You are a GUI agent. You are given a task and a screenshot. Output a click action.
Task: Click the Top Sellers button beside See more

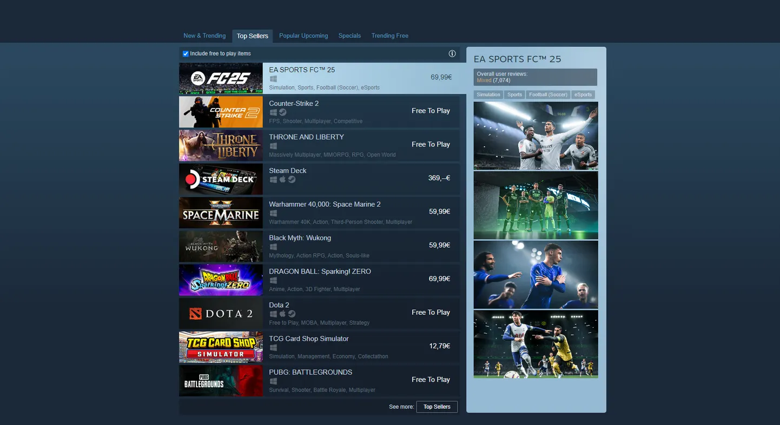[437, 407]
